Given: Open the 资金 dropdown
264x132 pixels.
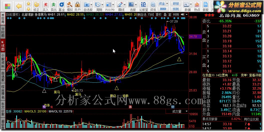Looking at the screenshot, I should point(163,3).
